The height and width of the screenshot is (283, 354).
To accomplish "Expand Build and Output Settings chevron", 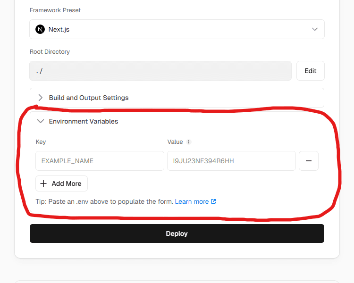I will point(41,98).
